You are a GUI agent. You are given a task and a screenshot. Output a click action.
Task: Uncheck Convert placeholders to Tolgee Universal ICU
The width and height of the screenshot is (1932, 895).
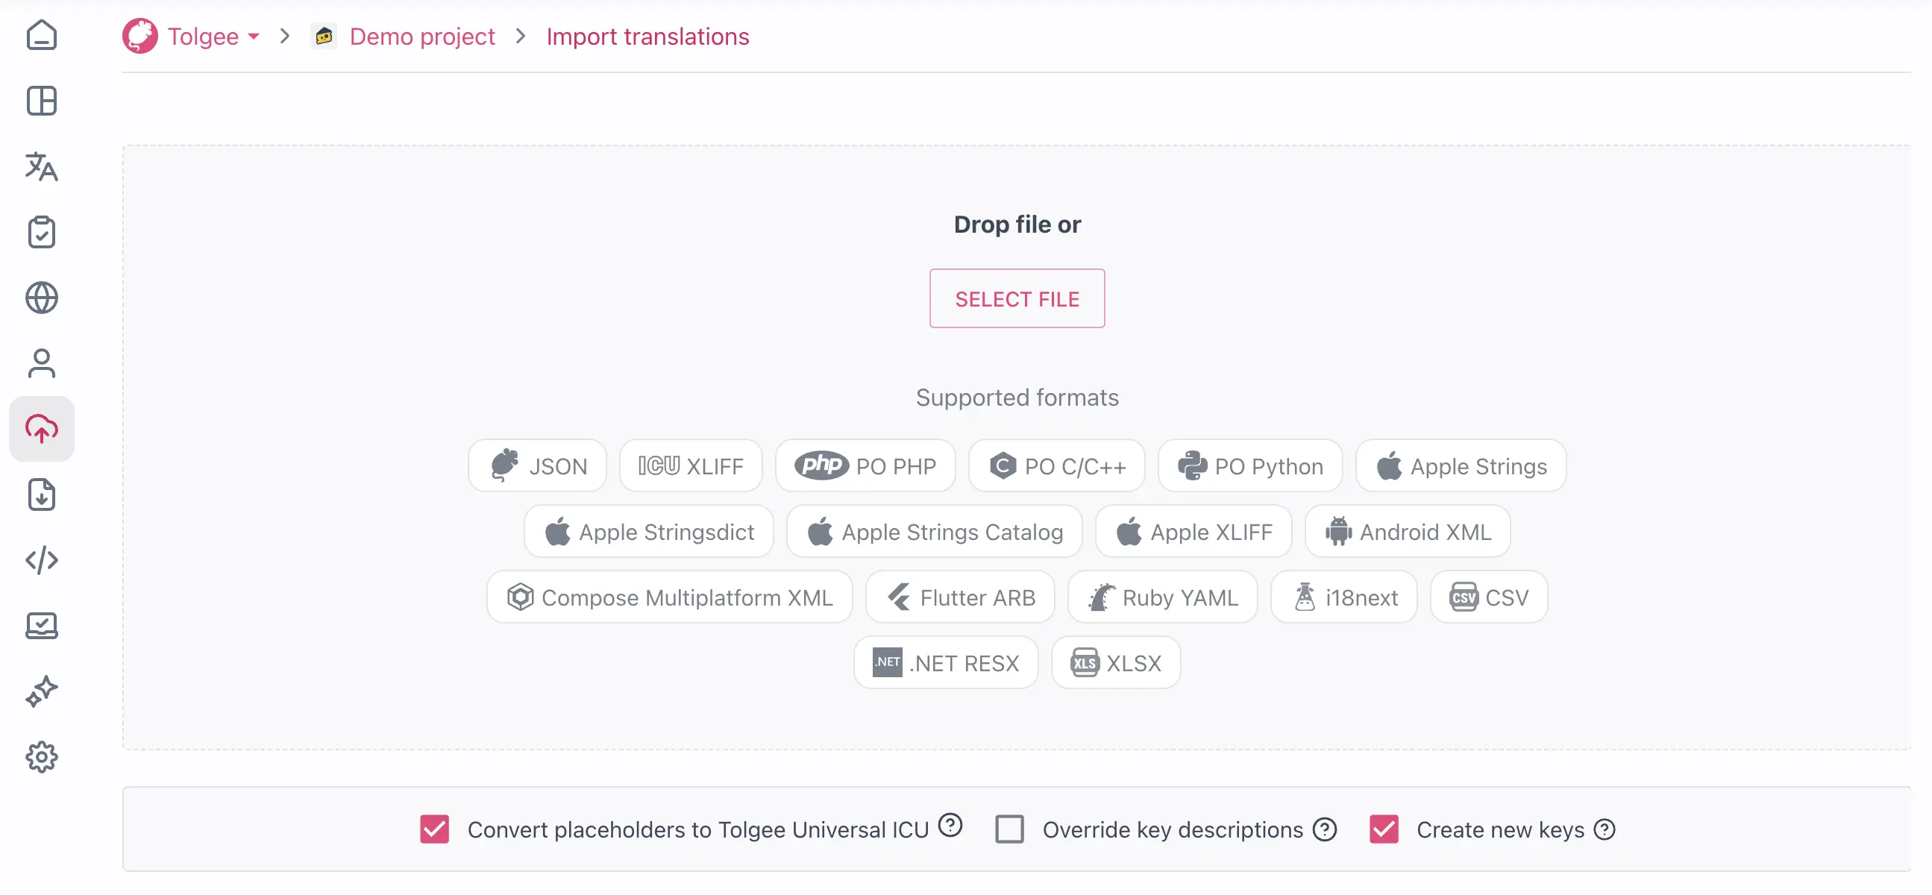click(434, 829)
